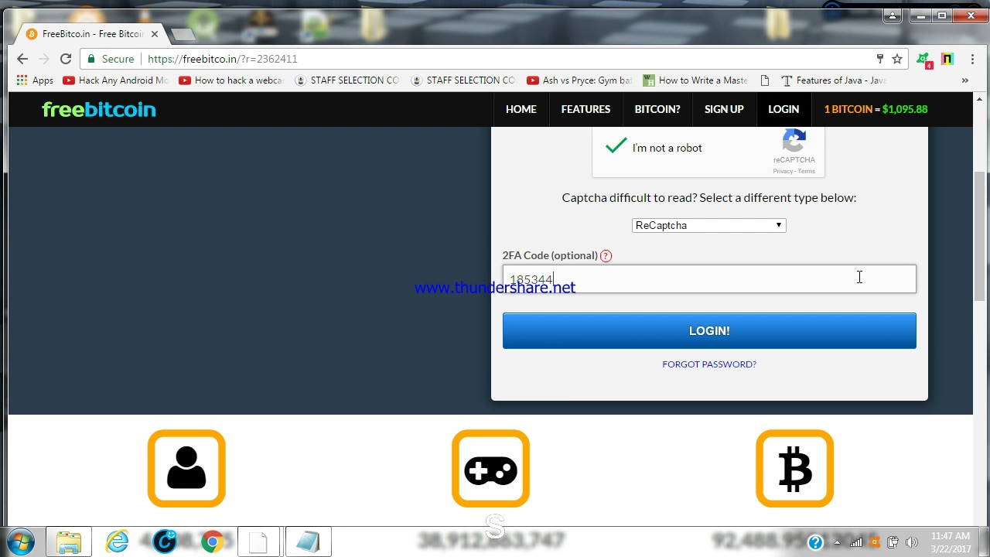990x557 pixels.
Task: Open HOME in site navigation
Action: point(521,109)
